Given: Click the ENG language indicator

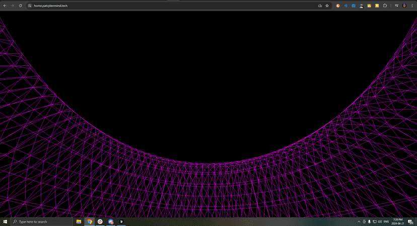Looking at the screenshot, I should [386, 221].
